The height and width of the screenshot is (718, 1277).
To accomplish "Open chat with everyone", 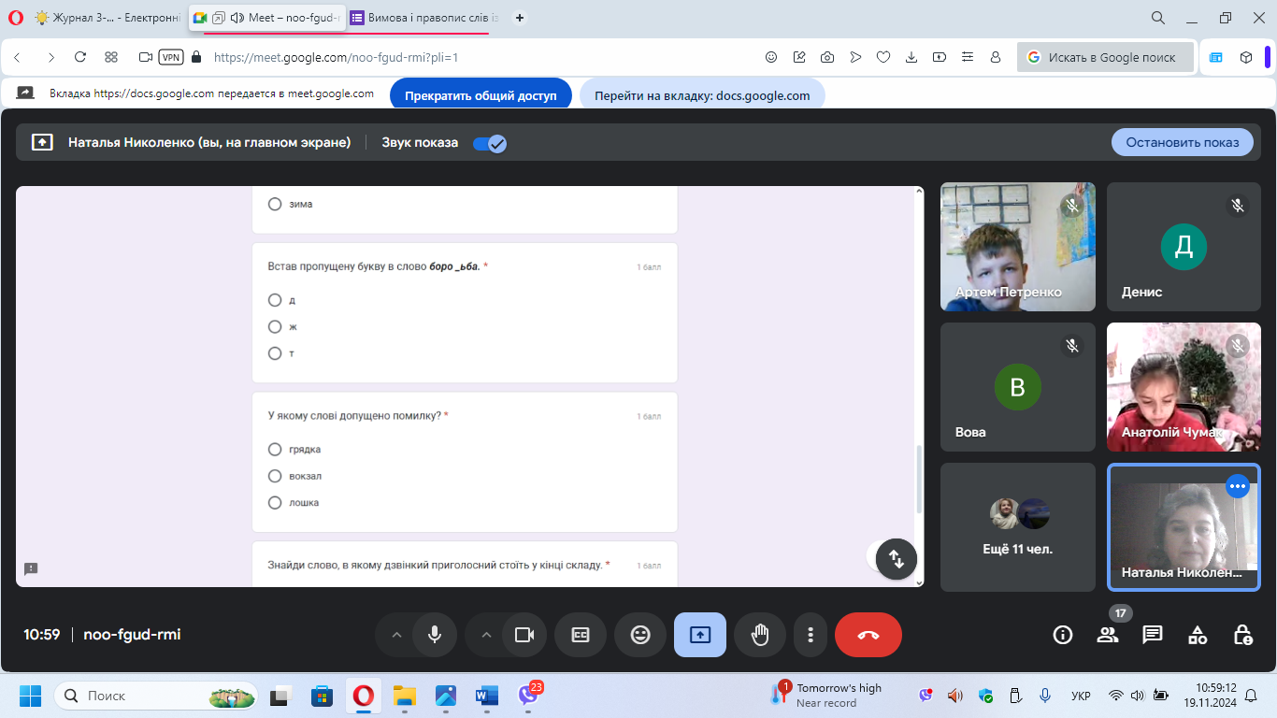I will (1153, 635).
